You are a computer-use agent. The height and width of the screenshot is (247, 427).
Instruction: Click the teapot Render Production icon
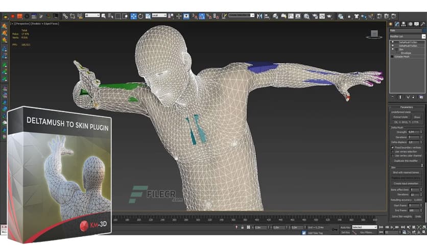(329, 16)
